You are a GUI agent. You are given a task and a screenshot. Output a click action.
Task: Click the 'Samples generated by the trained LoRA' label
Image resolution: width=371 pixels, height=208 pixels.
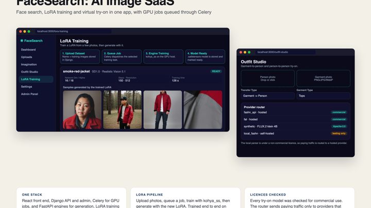(x=87, y=87)
